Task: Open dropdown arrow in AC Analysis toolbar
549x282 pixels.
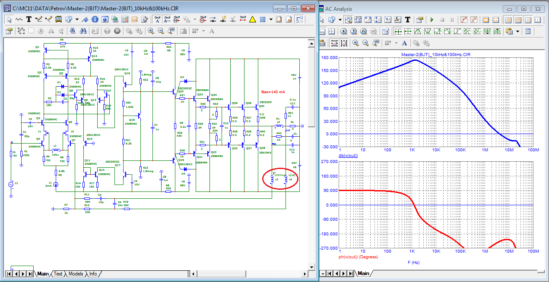Action: 340,20
